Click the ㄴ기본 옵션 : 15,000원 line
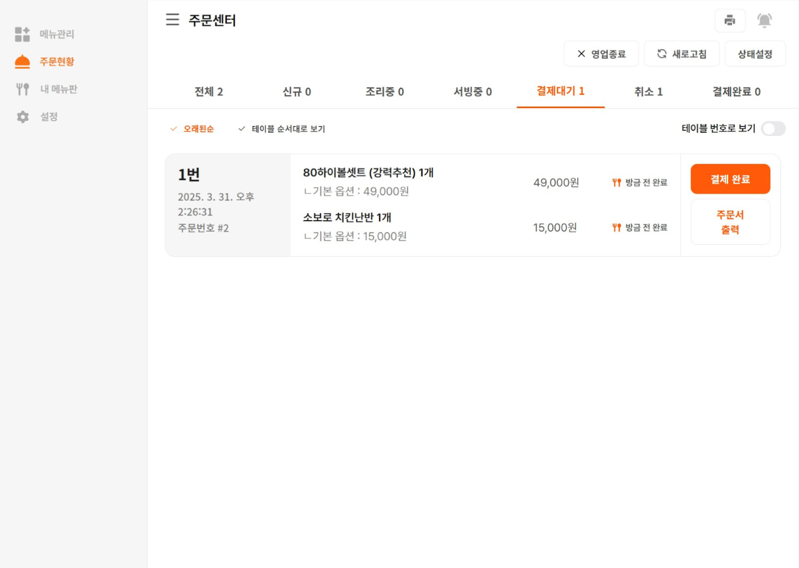799x568 pixels. point(355,236)
